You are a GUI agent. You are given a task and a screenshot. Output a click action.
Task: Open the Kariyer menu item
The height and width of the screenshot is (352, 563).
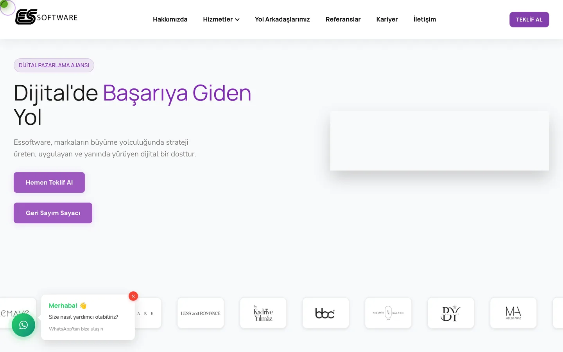387,19
